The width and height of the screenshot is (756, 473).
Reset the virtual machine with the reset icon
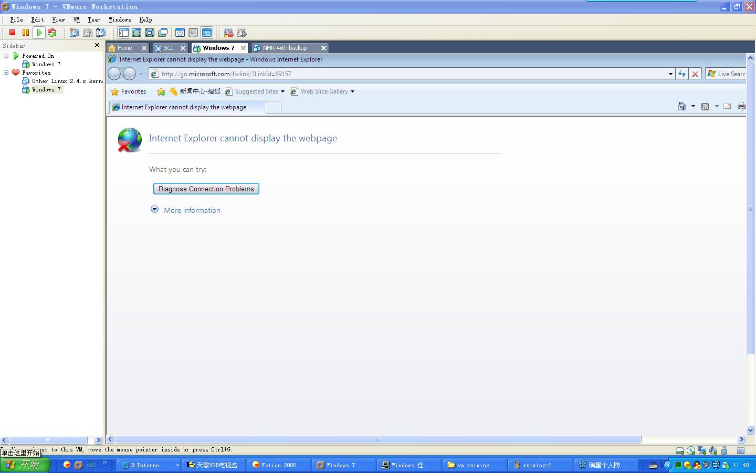52,33
